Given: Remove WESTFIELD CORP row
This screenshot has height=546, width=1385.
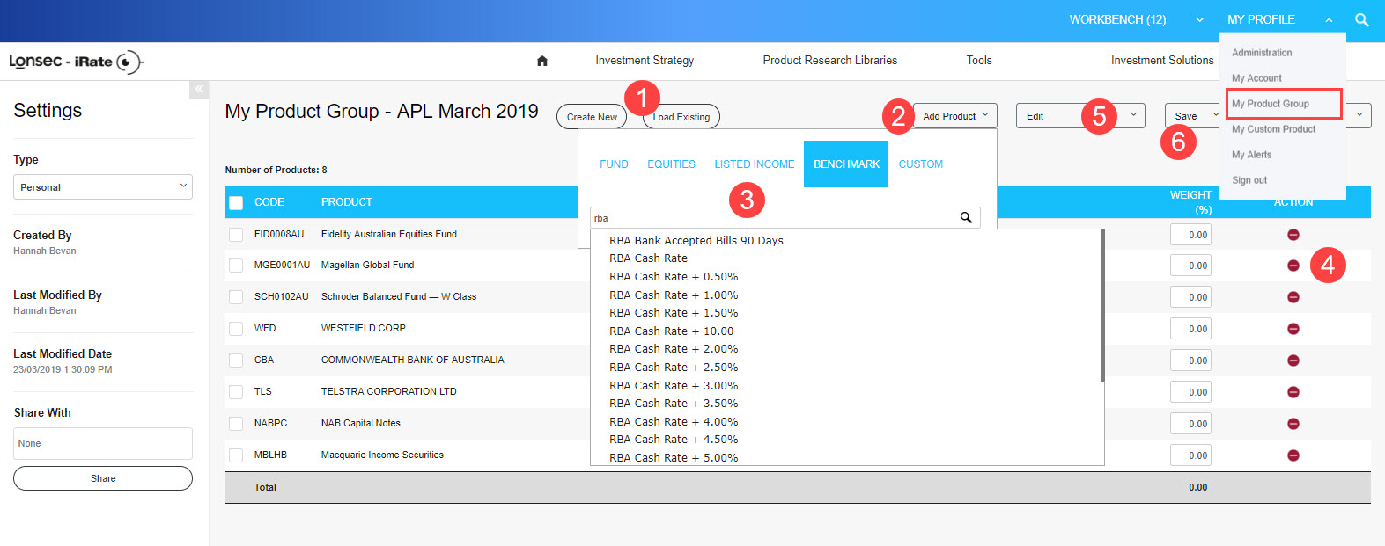Looking at the screenshot, I should coord(1293,329).
